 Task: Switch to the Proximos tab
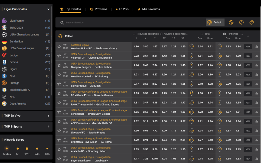pyautogui.click(x=99, y=9)
